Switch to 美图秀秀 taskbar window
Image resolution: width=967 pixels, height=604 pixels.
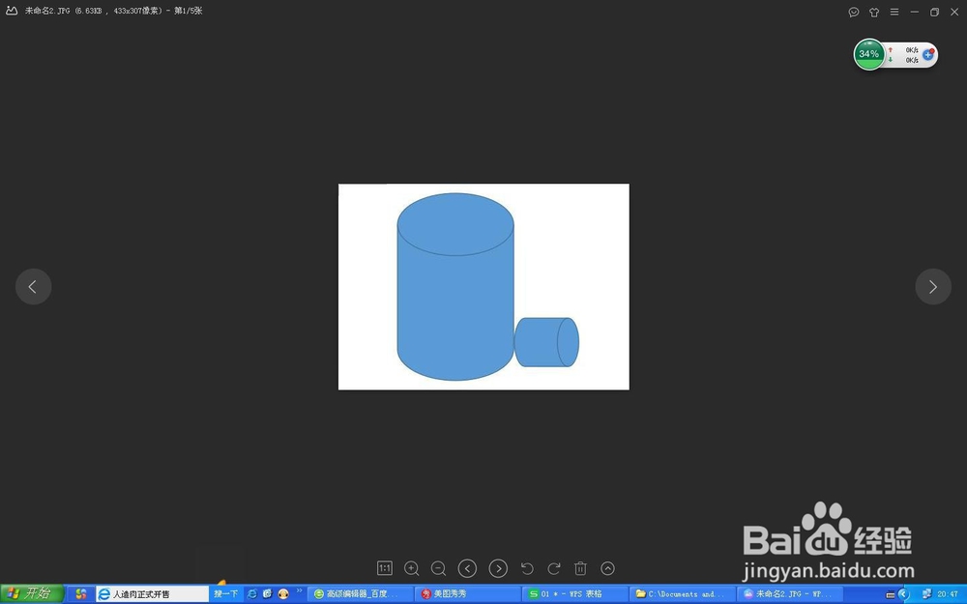pos(467,594)
